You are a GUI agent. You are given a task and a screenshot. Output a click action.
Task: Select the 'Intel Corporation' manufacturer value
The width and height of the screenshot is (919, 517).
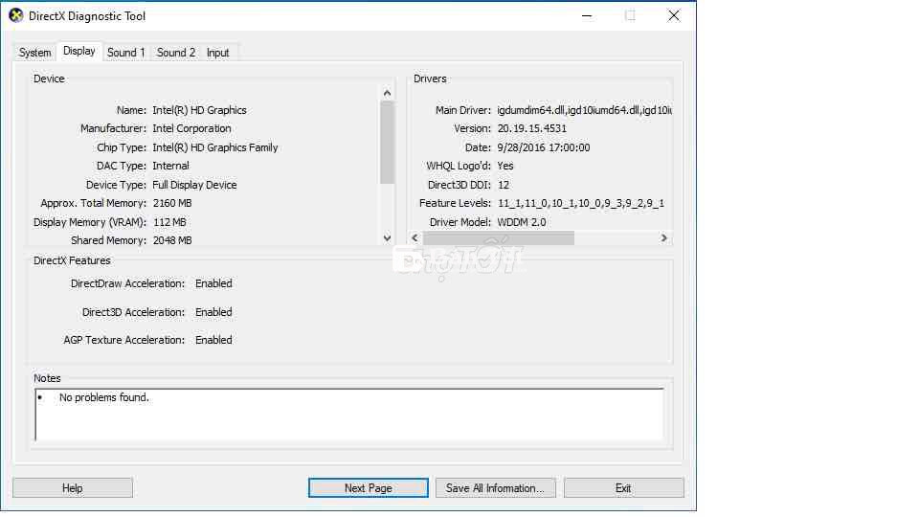[191, 128]
